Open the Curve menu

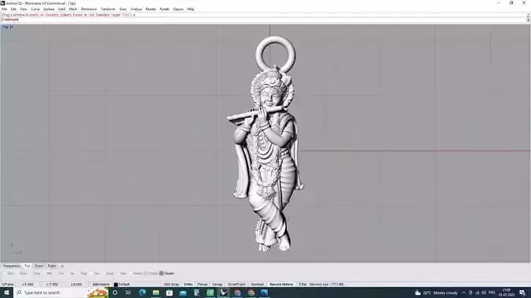35,9
